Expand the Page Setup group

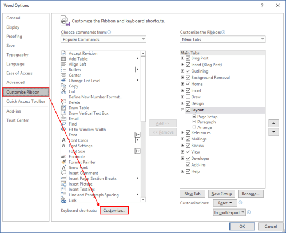[x=194, y=116]
